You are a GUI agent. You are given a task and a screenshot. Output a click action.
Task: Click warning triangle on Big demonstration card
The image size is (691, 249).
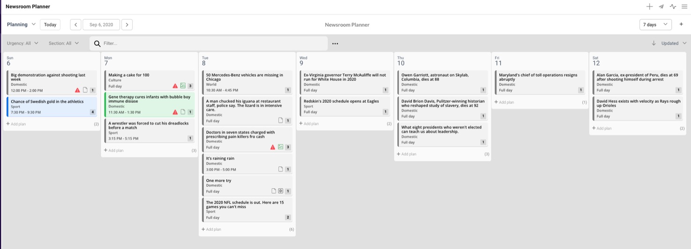pyautogui.click(x=77, y=90)
